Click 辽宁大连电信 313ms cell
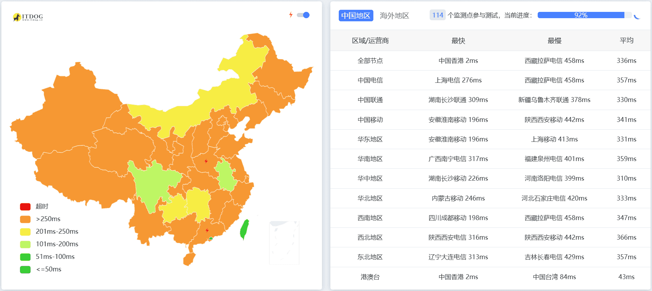Viewport: 652px width, 291px height. click(x=458, y=257)
